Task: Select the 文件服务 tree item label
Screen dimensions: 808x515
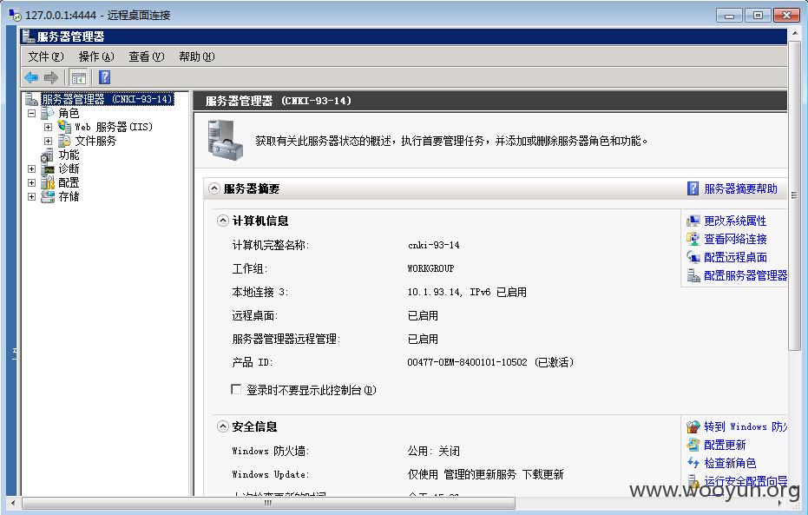Action: pos(95,141)
